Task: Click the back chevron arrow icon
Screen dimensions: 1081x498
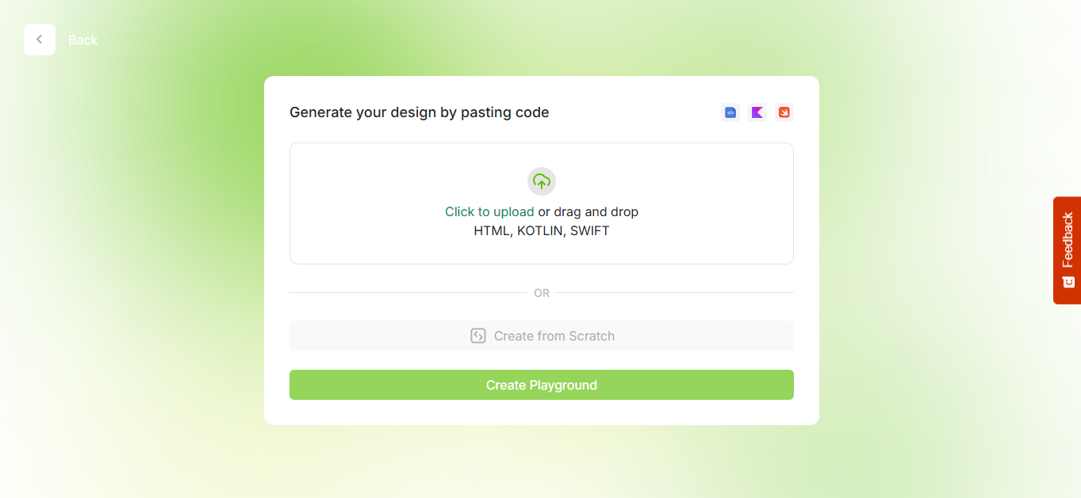Action: [39, 40]
